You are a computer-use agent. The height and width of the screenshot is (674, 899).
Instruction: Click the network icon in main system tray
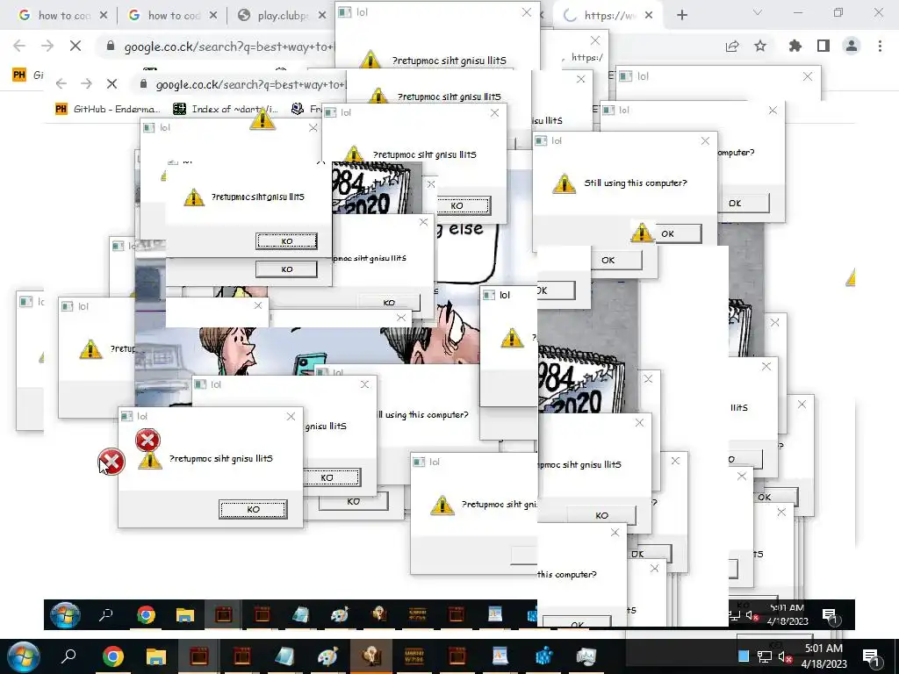point(765,656)
